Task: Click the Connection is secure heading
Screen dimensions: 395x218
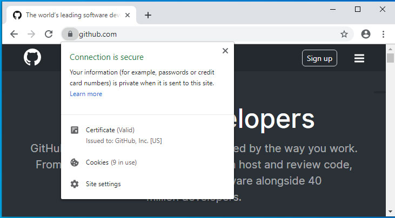Action: 106,57
